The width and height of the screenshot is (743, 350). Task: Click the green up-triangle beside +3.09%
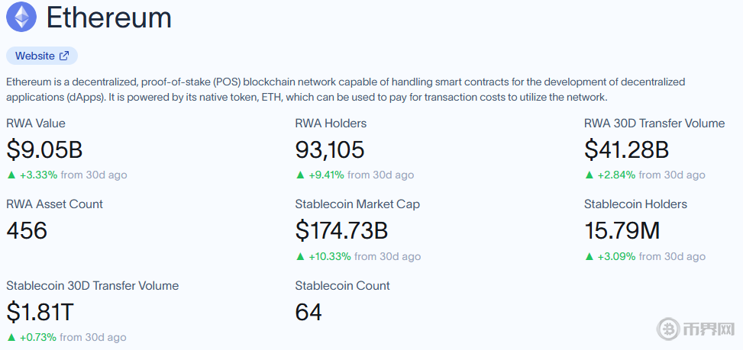point(589,257)
